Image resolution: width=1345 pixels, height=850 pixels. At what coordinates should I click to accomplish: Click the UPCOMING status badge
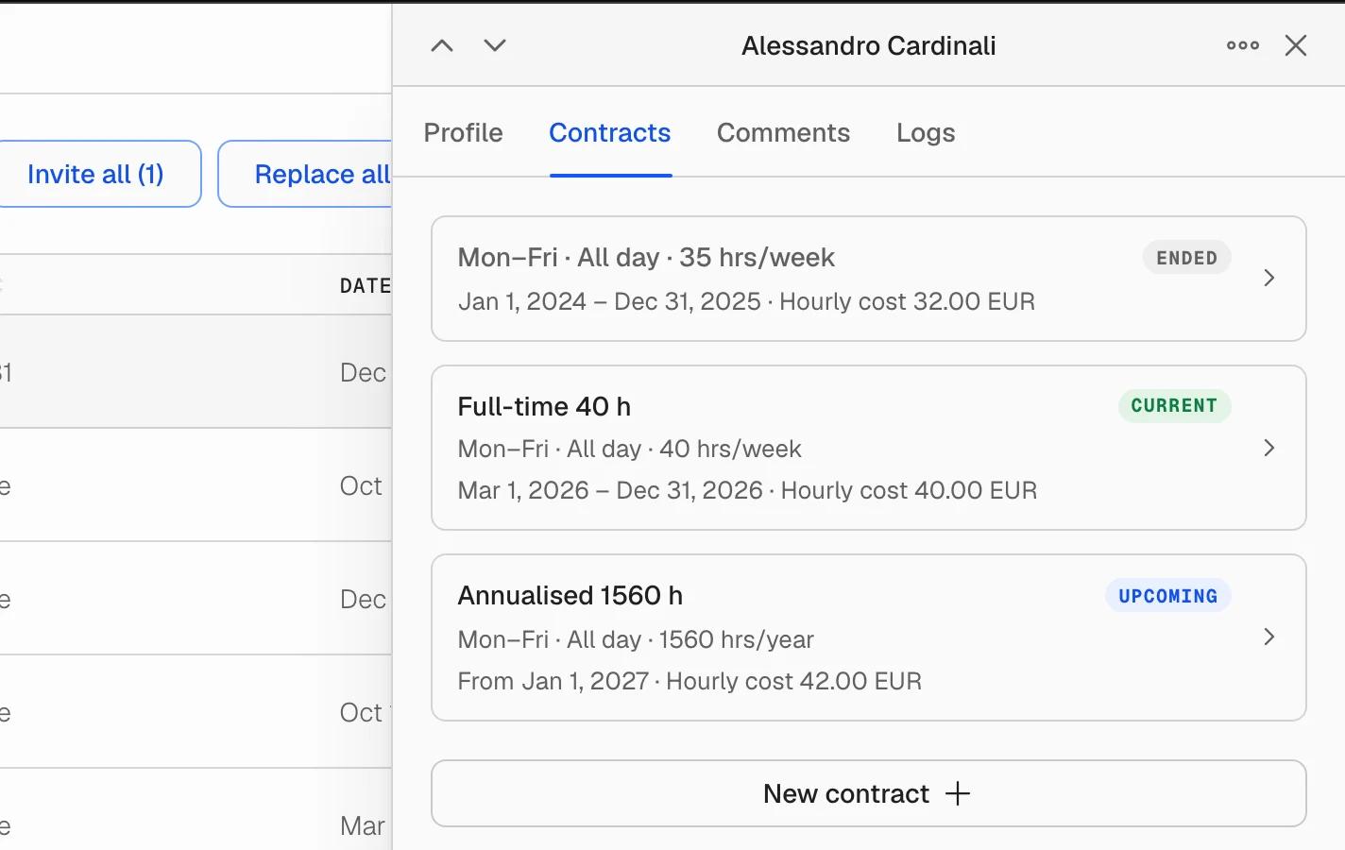[1168, 596]
